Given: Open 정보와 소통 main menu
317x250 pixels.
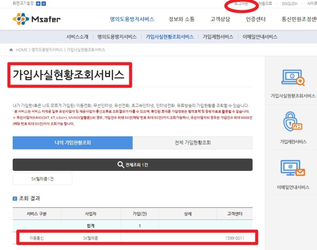Looking at the screenshot, I should click(181, 19).
